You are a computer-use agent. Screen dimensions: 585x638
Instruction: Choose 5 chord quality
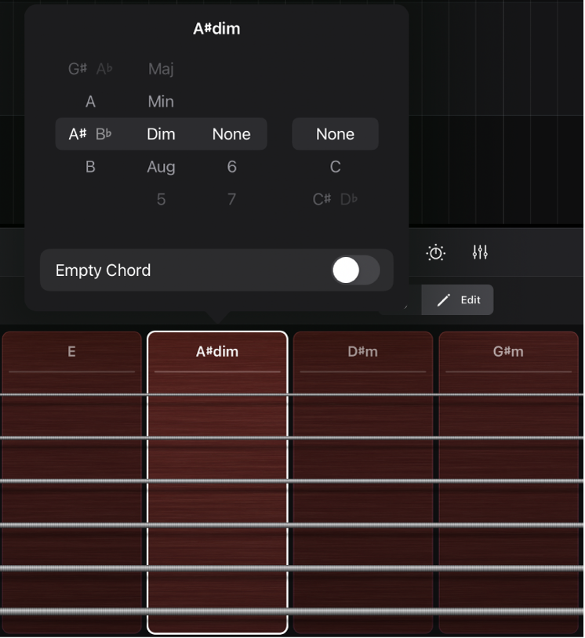tap(162, 199)
